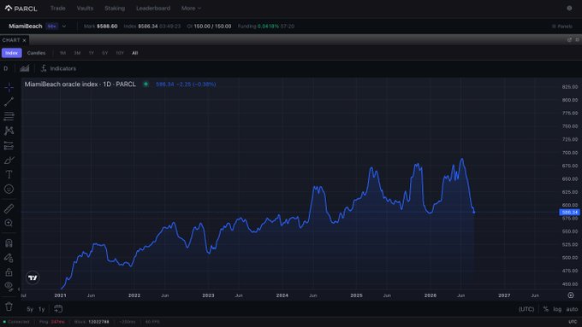This screenshot has height=327, width=582.
Task: Set chart range to 1M
Action: pos(62,53)
